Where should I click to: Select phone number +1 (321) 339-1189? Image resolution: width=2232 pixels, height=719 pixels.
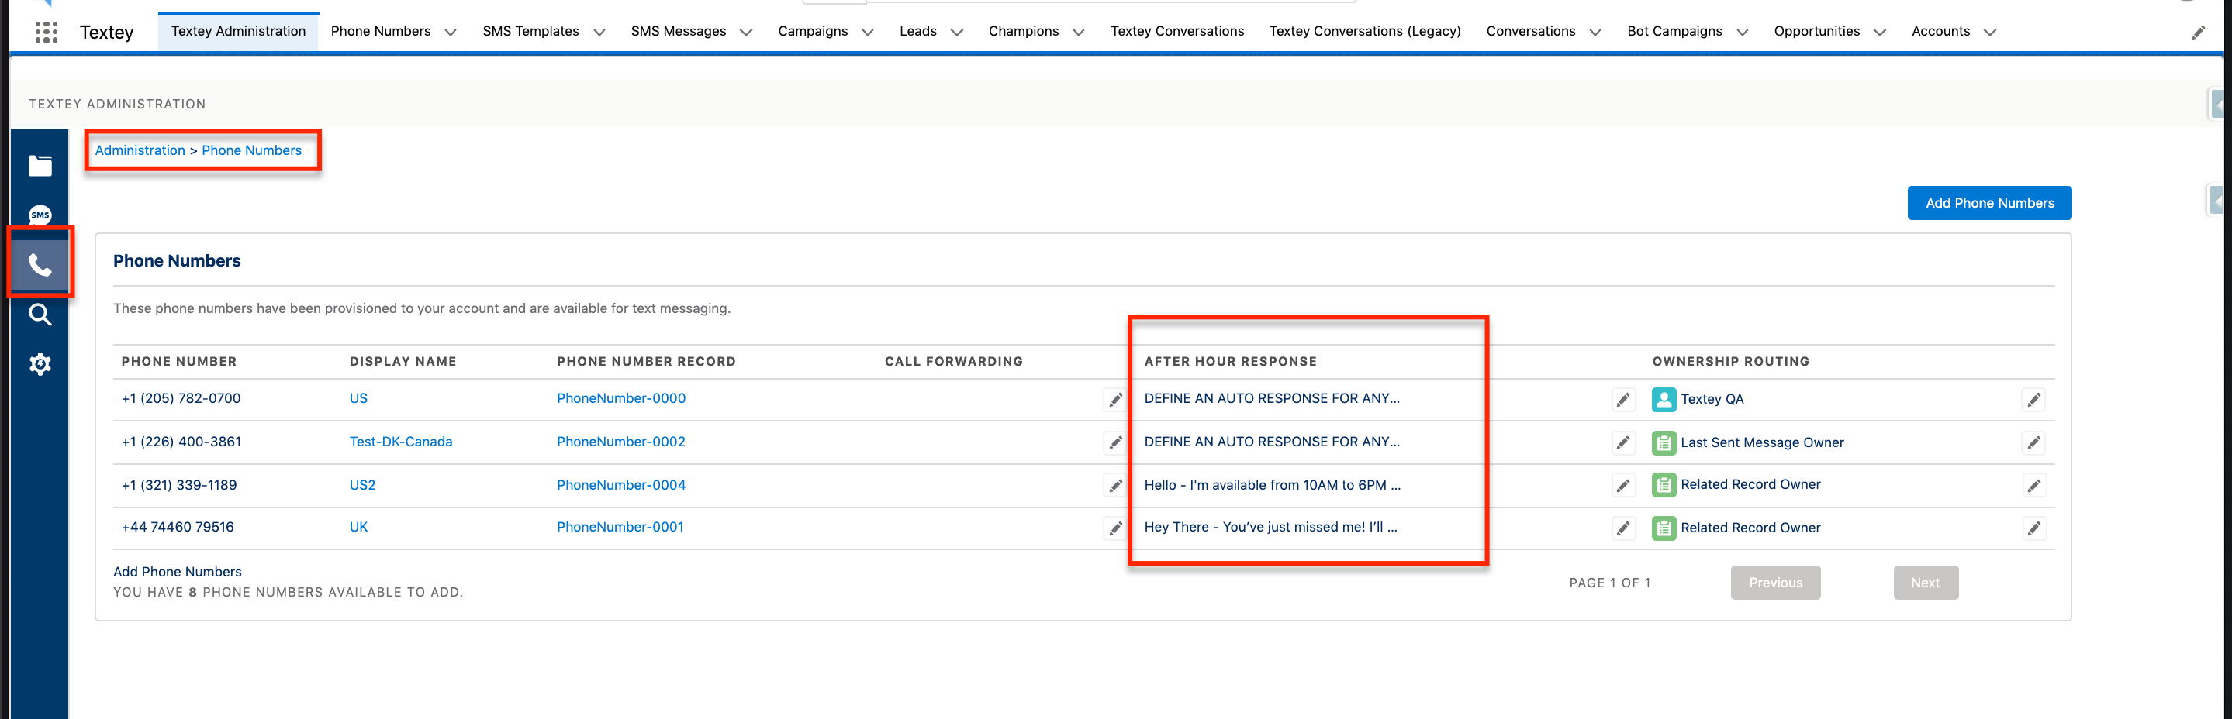(x=178, y=484)
